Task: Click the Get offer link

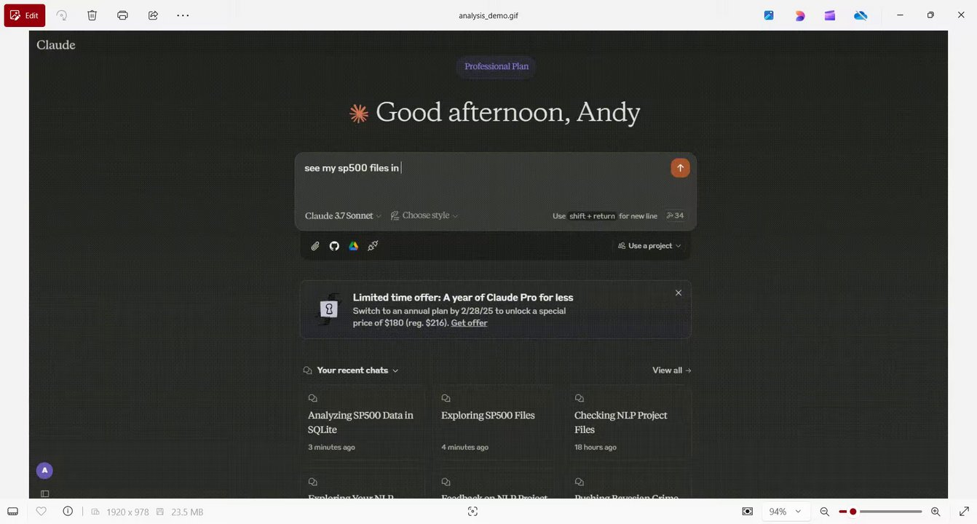Action: click(x=469, y=323)
